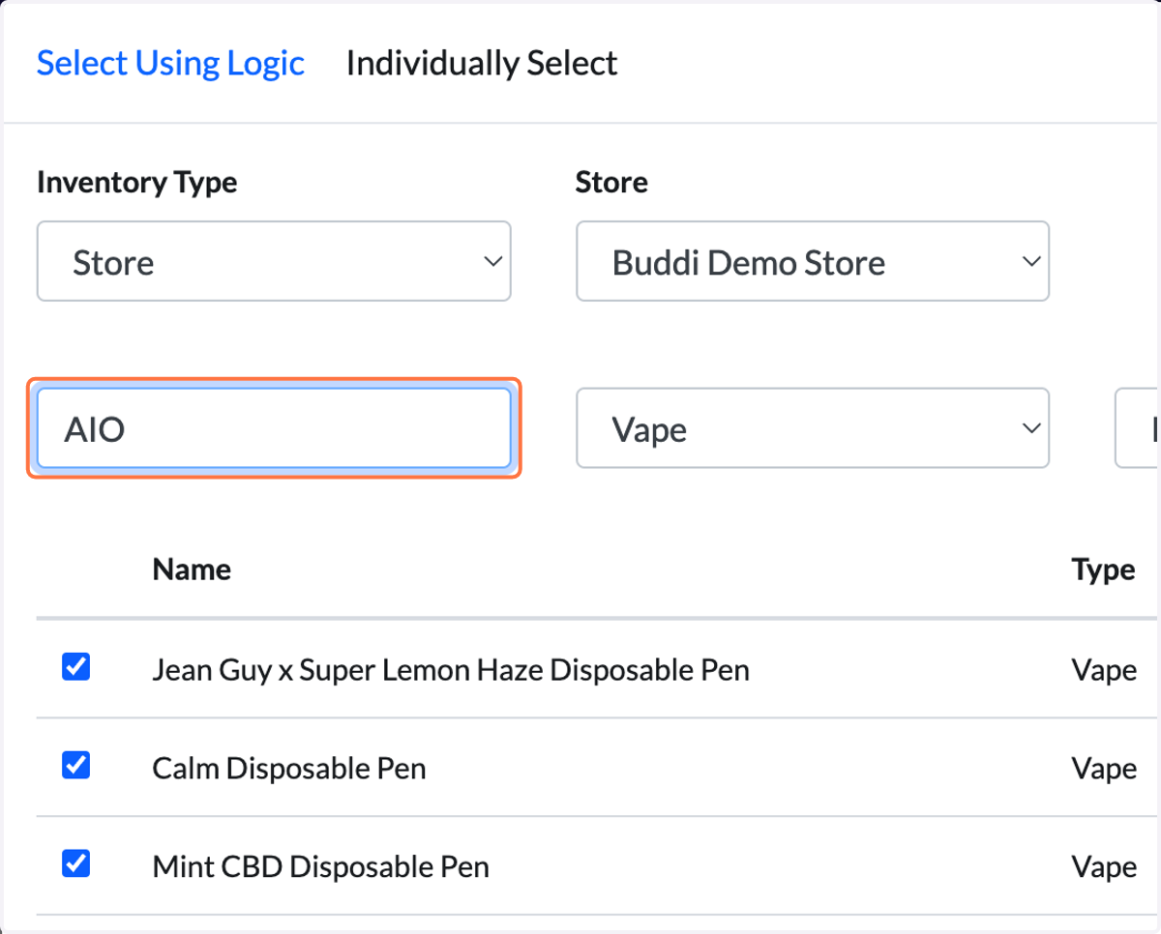The height and width of the screenshot is (934, 1161).
Task: Open the Inventory Type dropdown showing Store
Action: [x=274, y=261]
